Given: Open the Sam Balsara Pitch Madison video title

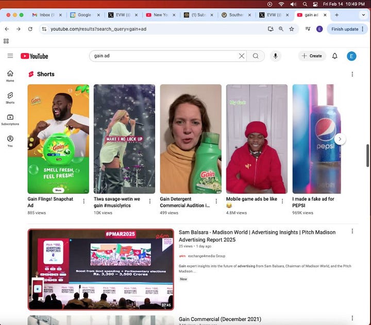Looking at the screenshot, I should (257, 236).
